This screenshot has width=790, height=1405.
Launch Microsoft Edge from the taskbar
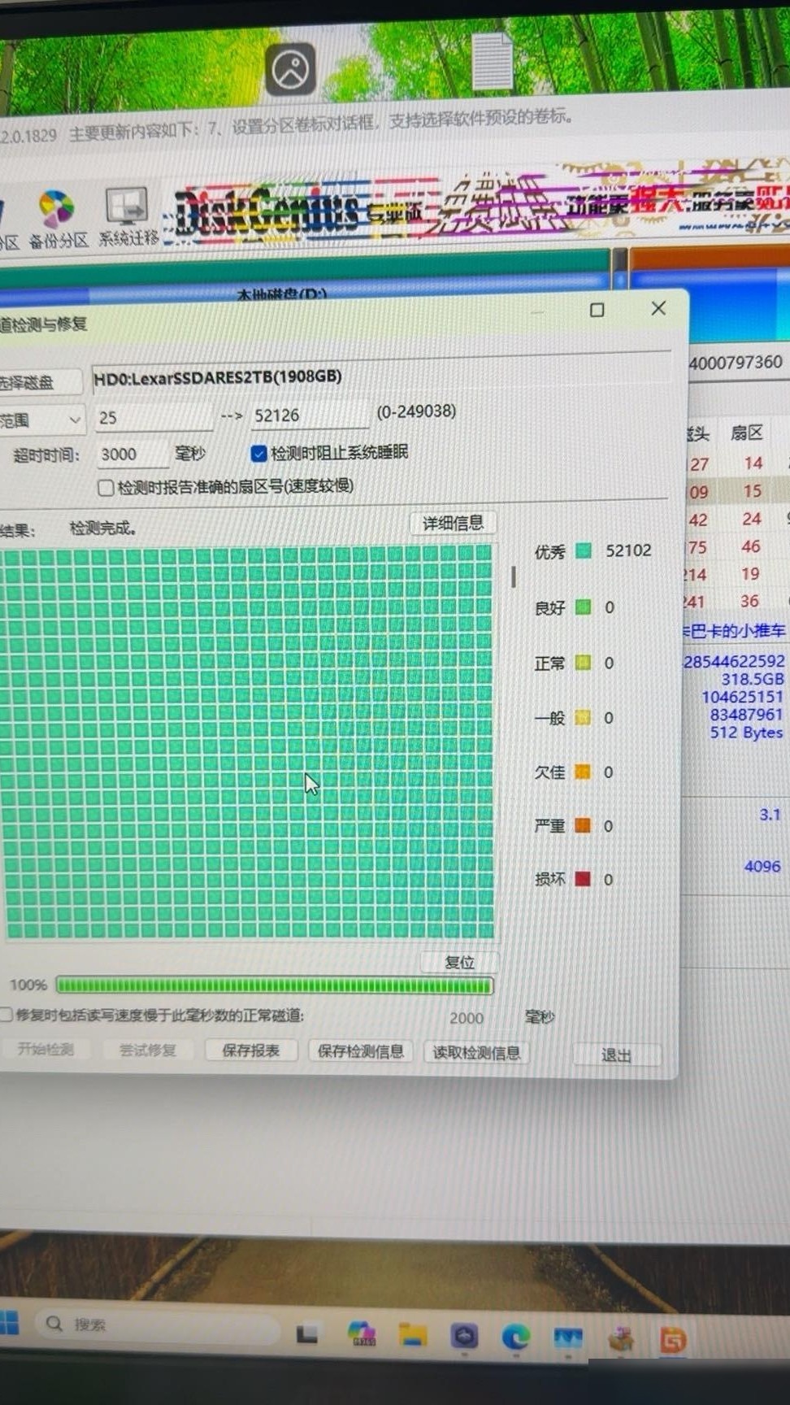coord(515,1337)
